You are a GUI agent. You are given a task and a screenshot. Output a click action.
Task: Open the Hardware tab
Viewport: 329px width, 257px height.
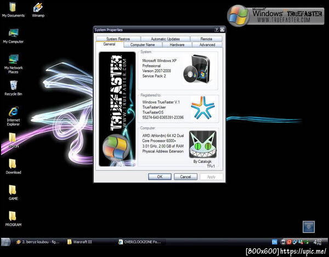tap(177, 44)
